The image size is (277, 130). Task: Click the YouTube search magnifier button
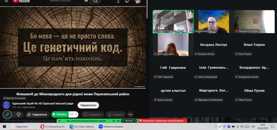point(95,1)
